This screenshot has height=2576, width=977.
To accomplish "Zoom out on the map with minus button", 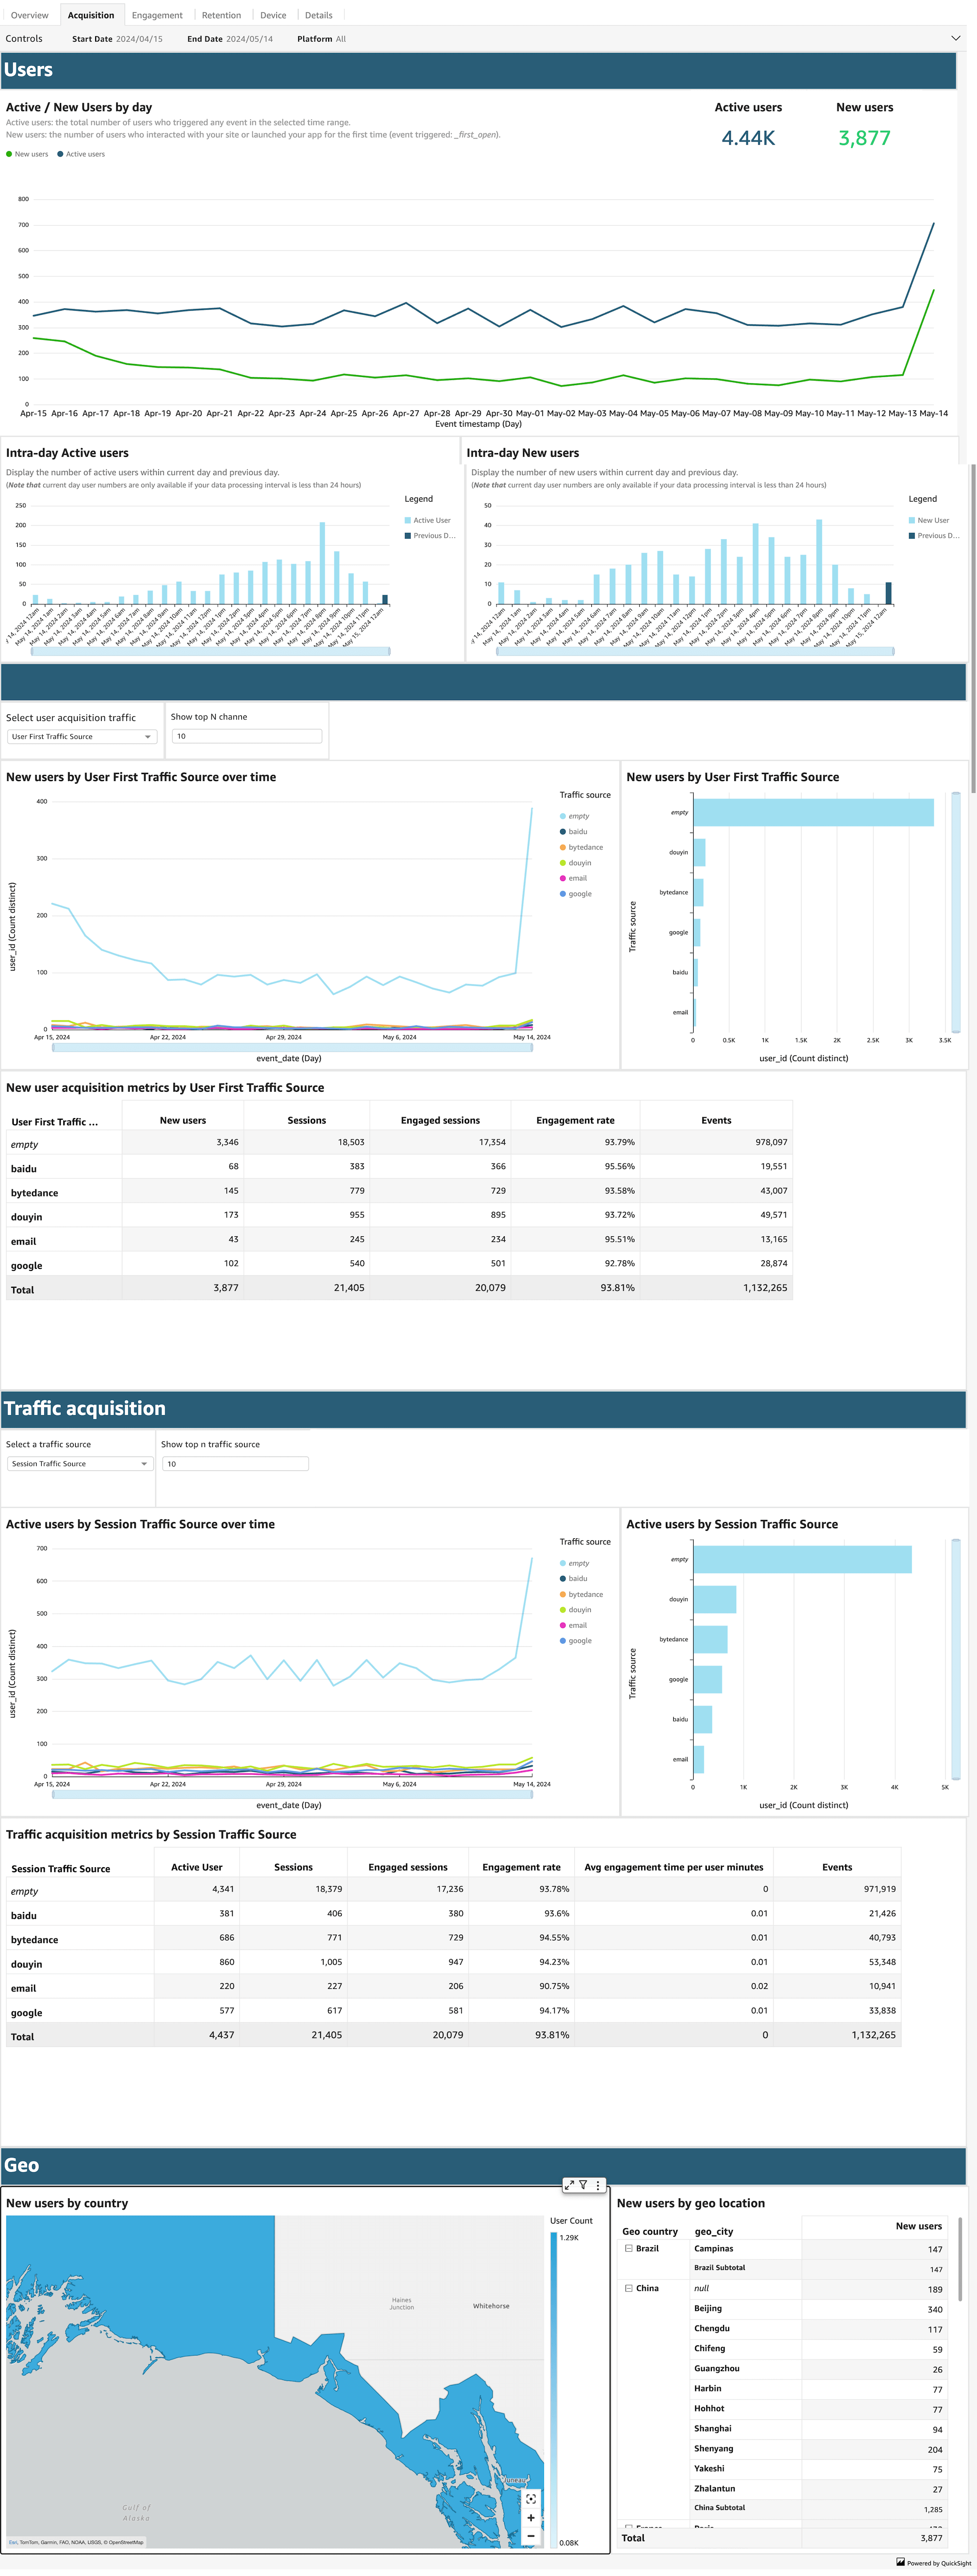I will pyautogui.click(x=530, y=2536).
